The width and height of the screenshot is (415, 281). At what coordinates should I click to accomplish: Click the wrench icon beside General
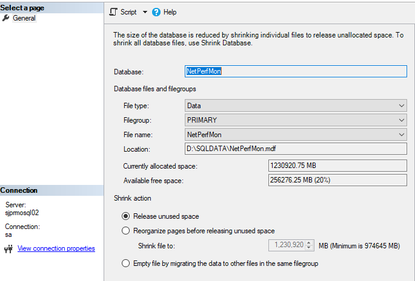(x=6, y=18)
